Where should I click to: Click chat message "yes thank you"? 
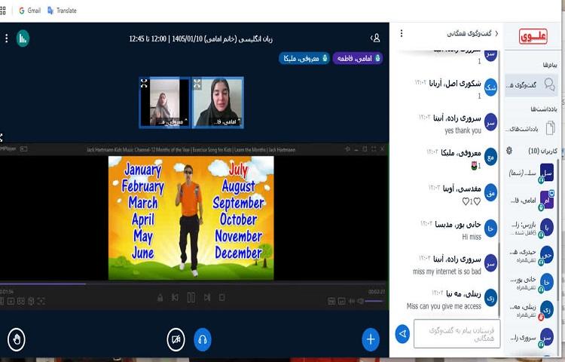[x=463, y=130]
